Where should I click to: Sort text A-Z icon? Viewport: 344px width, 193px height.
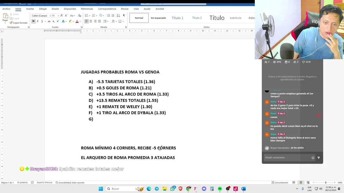click(x=118, y=16)
